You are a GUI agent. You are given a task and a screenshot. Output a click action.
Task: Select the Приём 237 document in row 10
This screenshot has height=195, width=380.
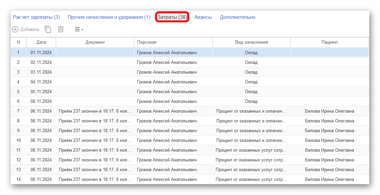95,140
